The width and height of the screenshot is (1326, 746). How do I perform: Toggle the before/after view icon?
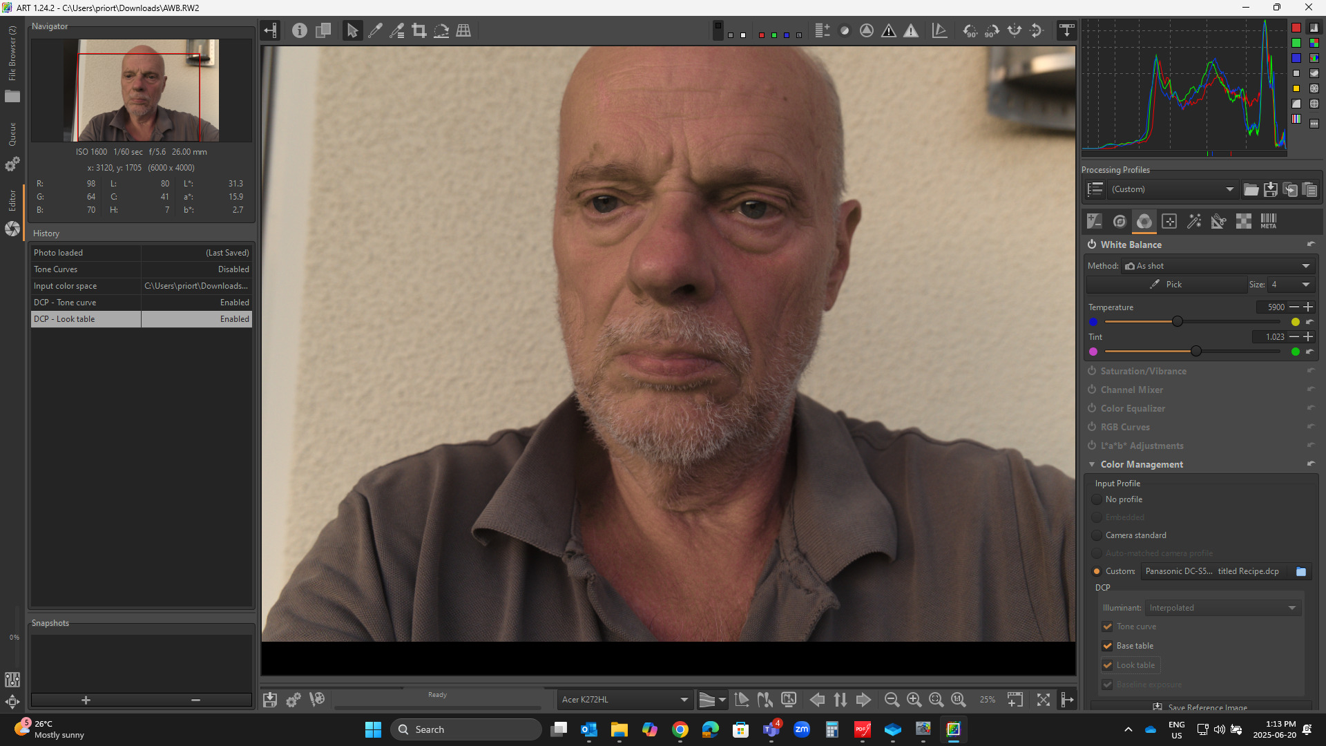[323, 30]
